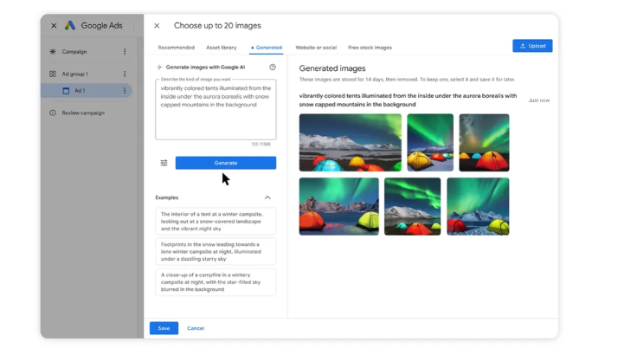Click the 14 days storage notice text
The image size is (618, 349).
click(407, 80)
